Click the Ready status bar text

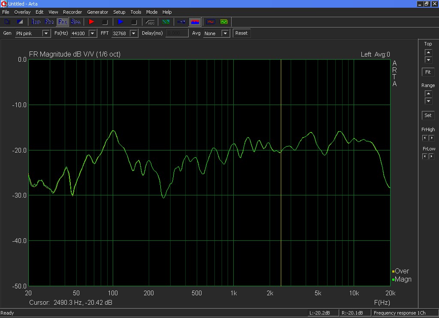[x=7, y=313]
